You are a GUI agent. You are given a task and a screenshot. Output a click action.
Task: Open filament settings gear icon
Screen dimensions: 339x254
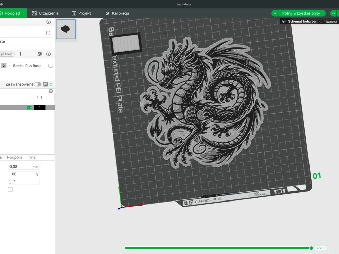[48, 54]
